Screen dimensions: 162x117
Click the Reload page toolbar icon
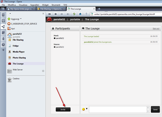tap(74, 14)
